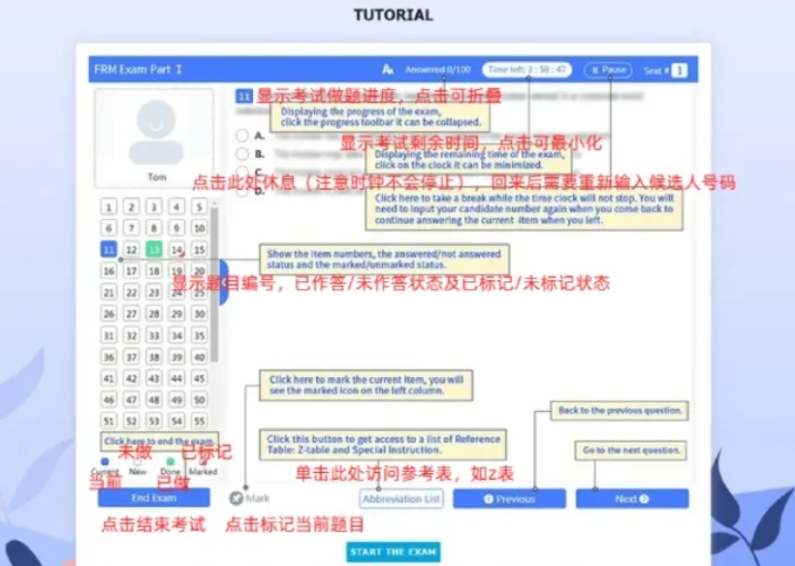Navigate to question 22
Viewport: 795px width, 566px height.
click(131, 293)
